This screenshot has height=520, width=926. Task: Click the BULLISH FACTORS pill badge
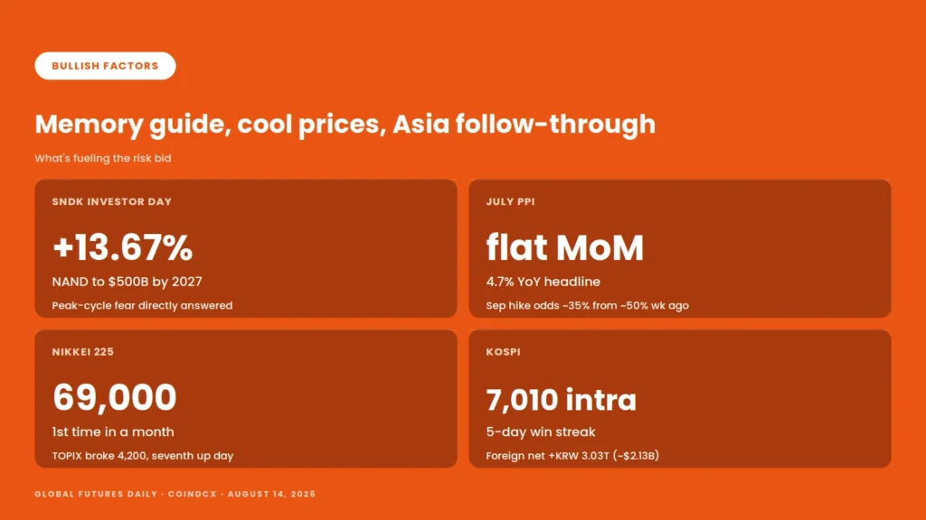[x=105, y=65]
